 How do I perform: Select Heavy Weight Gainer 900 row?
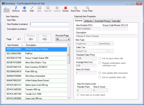36,58
